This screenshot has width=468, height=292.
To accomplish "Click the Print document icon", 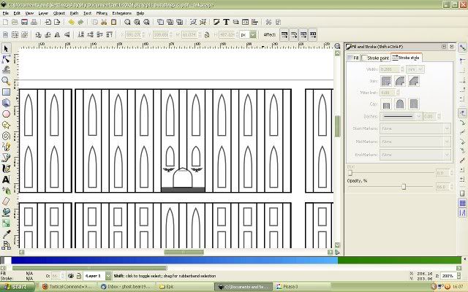I will click(34, 22).
